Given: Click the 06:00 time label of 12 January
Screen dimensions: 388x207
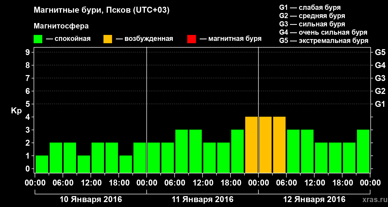Looking at the screenshot, I should [x=286, y=183].
